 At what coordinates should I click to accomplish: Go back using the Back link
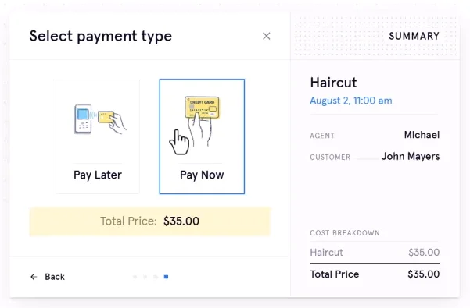[x=48, y=277]
